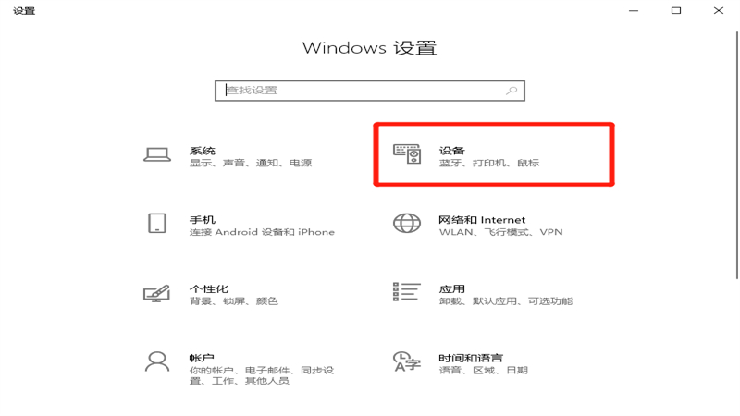Viewport: 740px width, 416px height.
Task: Open 个性化 settings
Action: 209,288
